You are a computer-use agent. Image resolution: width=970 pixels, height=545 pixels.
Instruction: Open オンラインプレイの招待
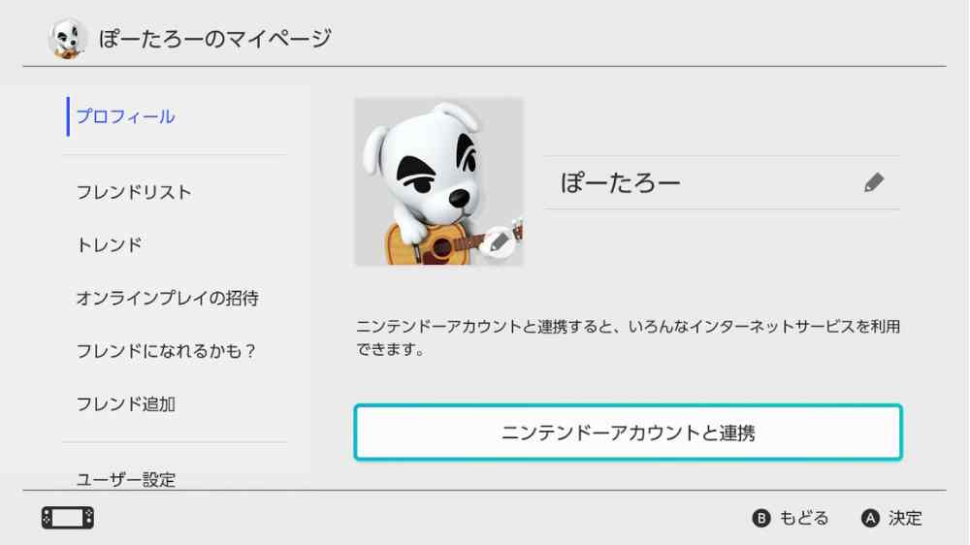167,298
